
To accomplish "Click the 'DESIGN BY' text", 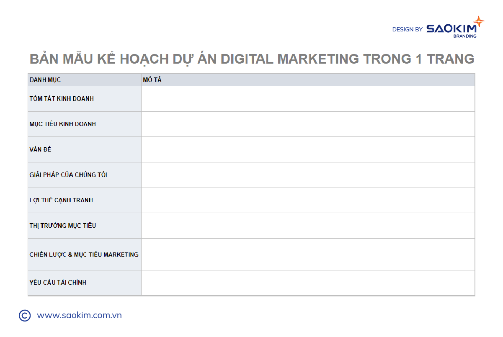I will 407,29.
